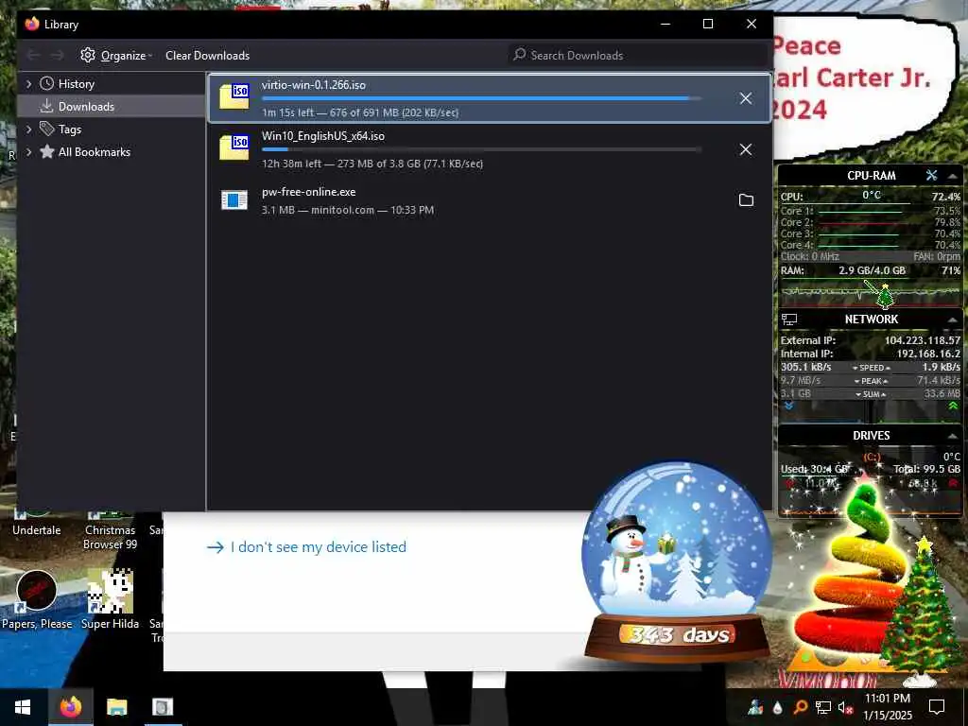Focus the Search Downloads field

tap(638, 55)
